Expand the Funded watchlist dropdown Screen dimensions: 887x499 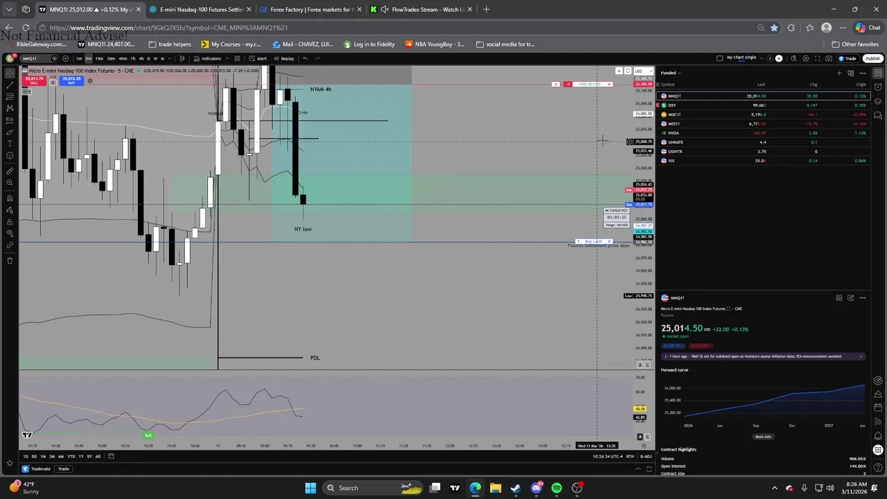671,73
